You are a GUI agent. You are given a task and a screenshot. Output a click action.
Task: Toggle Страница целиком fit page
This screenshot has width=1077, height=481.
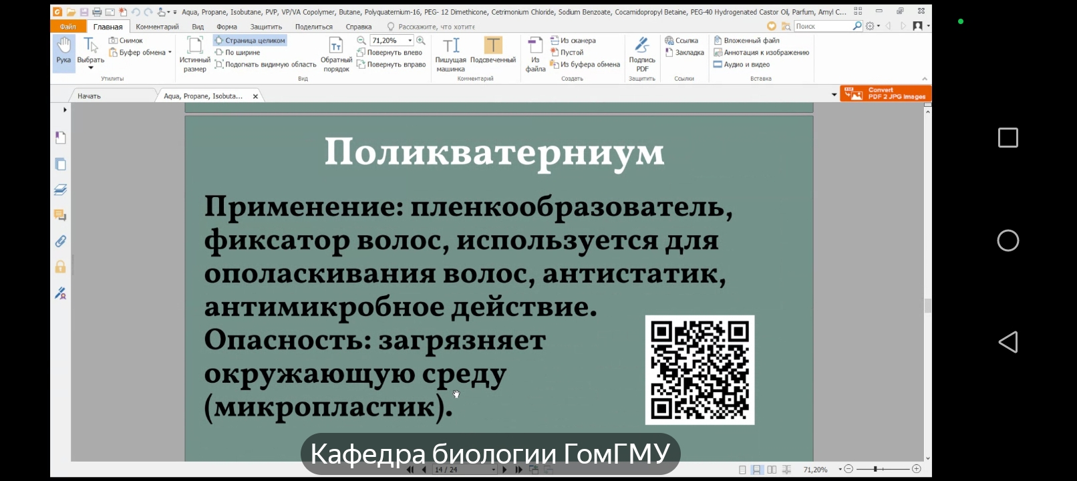tap(250, 40)
